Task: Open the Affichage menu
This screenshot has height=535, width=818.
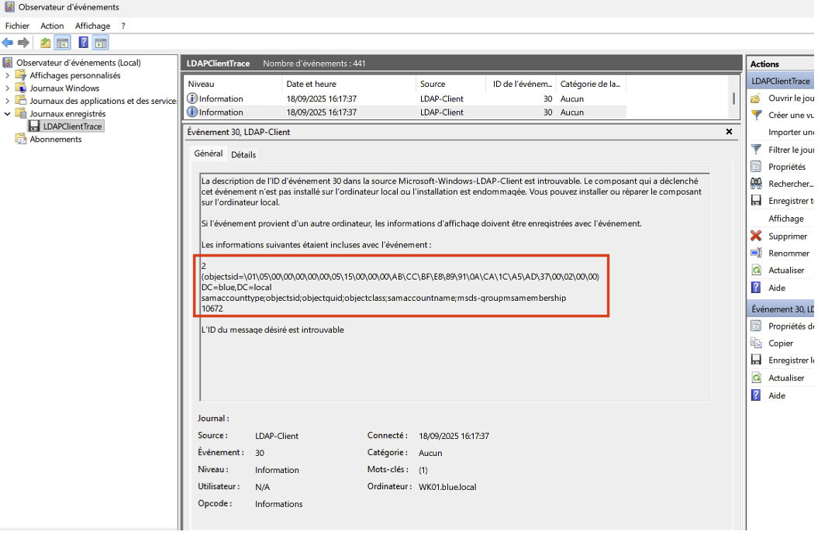Action: (x=92, y=26)
